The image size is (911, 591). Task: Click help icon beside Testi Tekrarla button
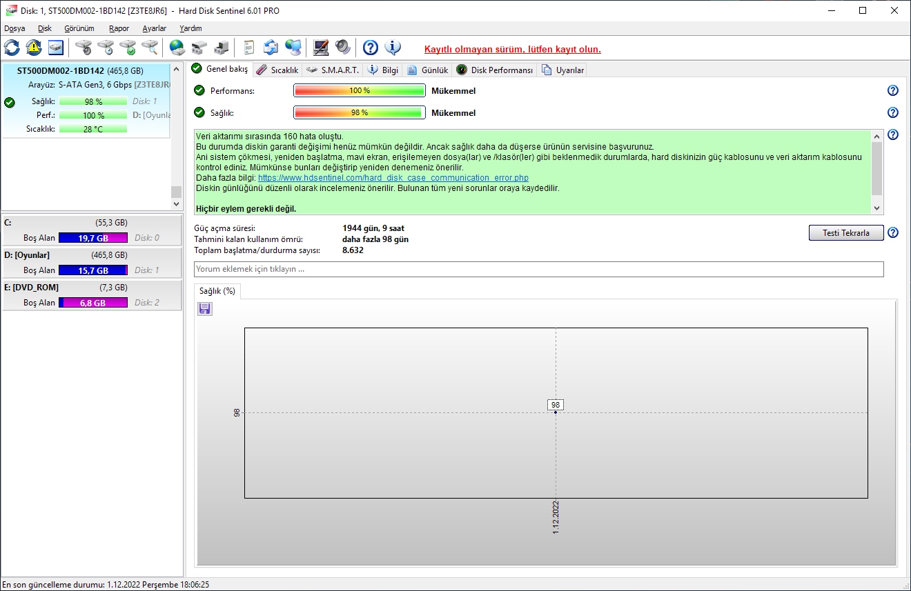click(893, 232)
